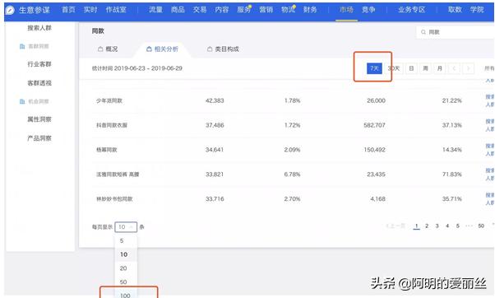
Task: Open the 竞争 menu
Action: pos(368,10)
